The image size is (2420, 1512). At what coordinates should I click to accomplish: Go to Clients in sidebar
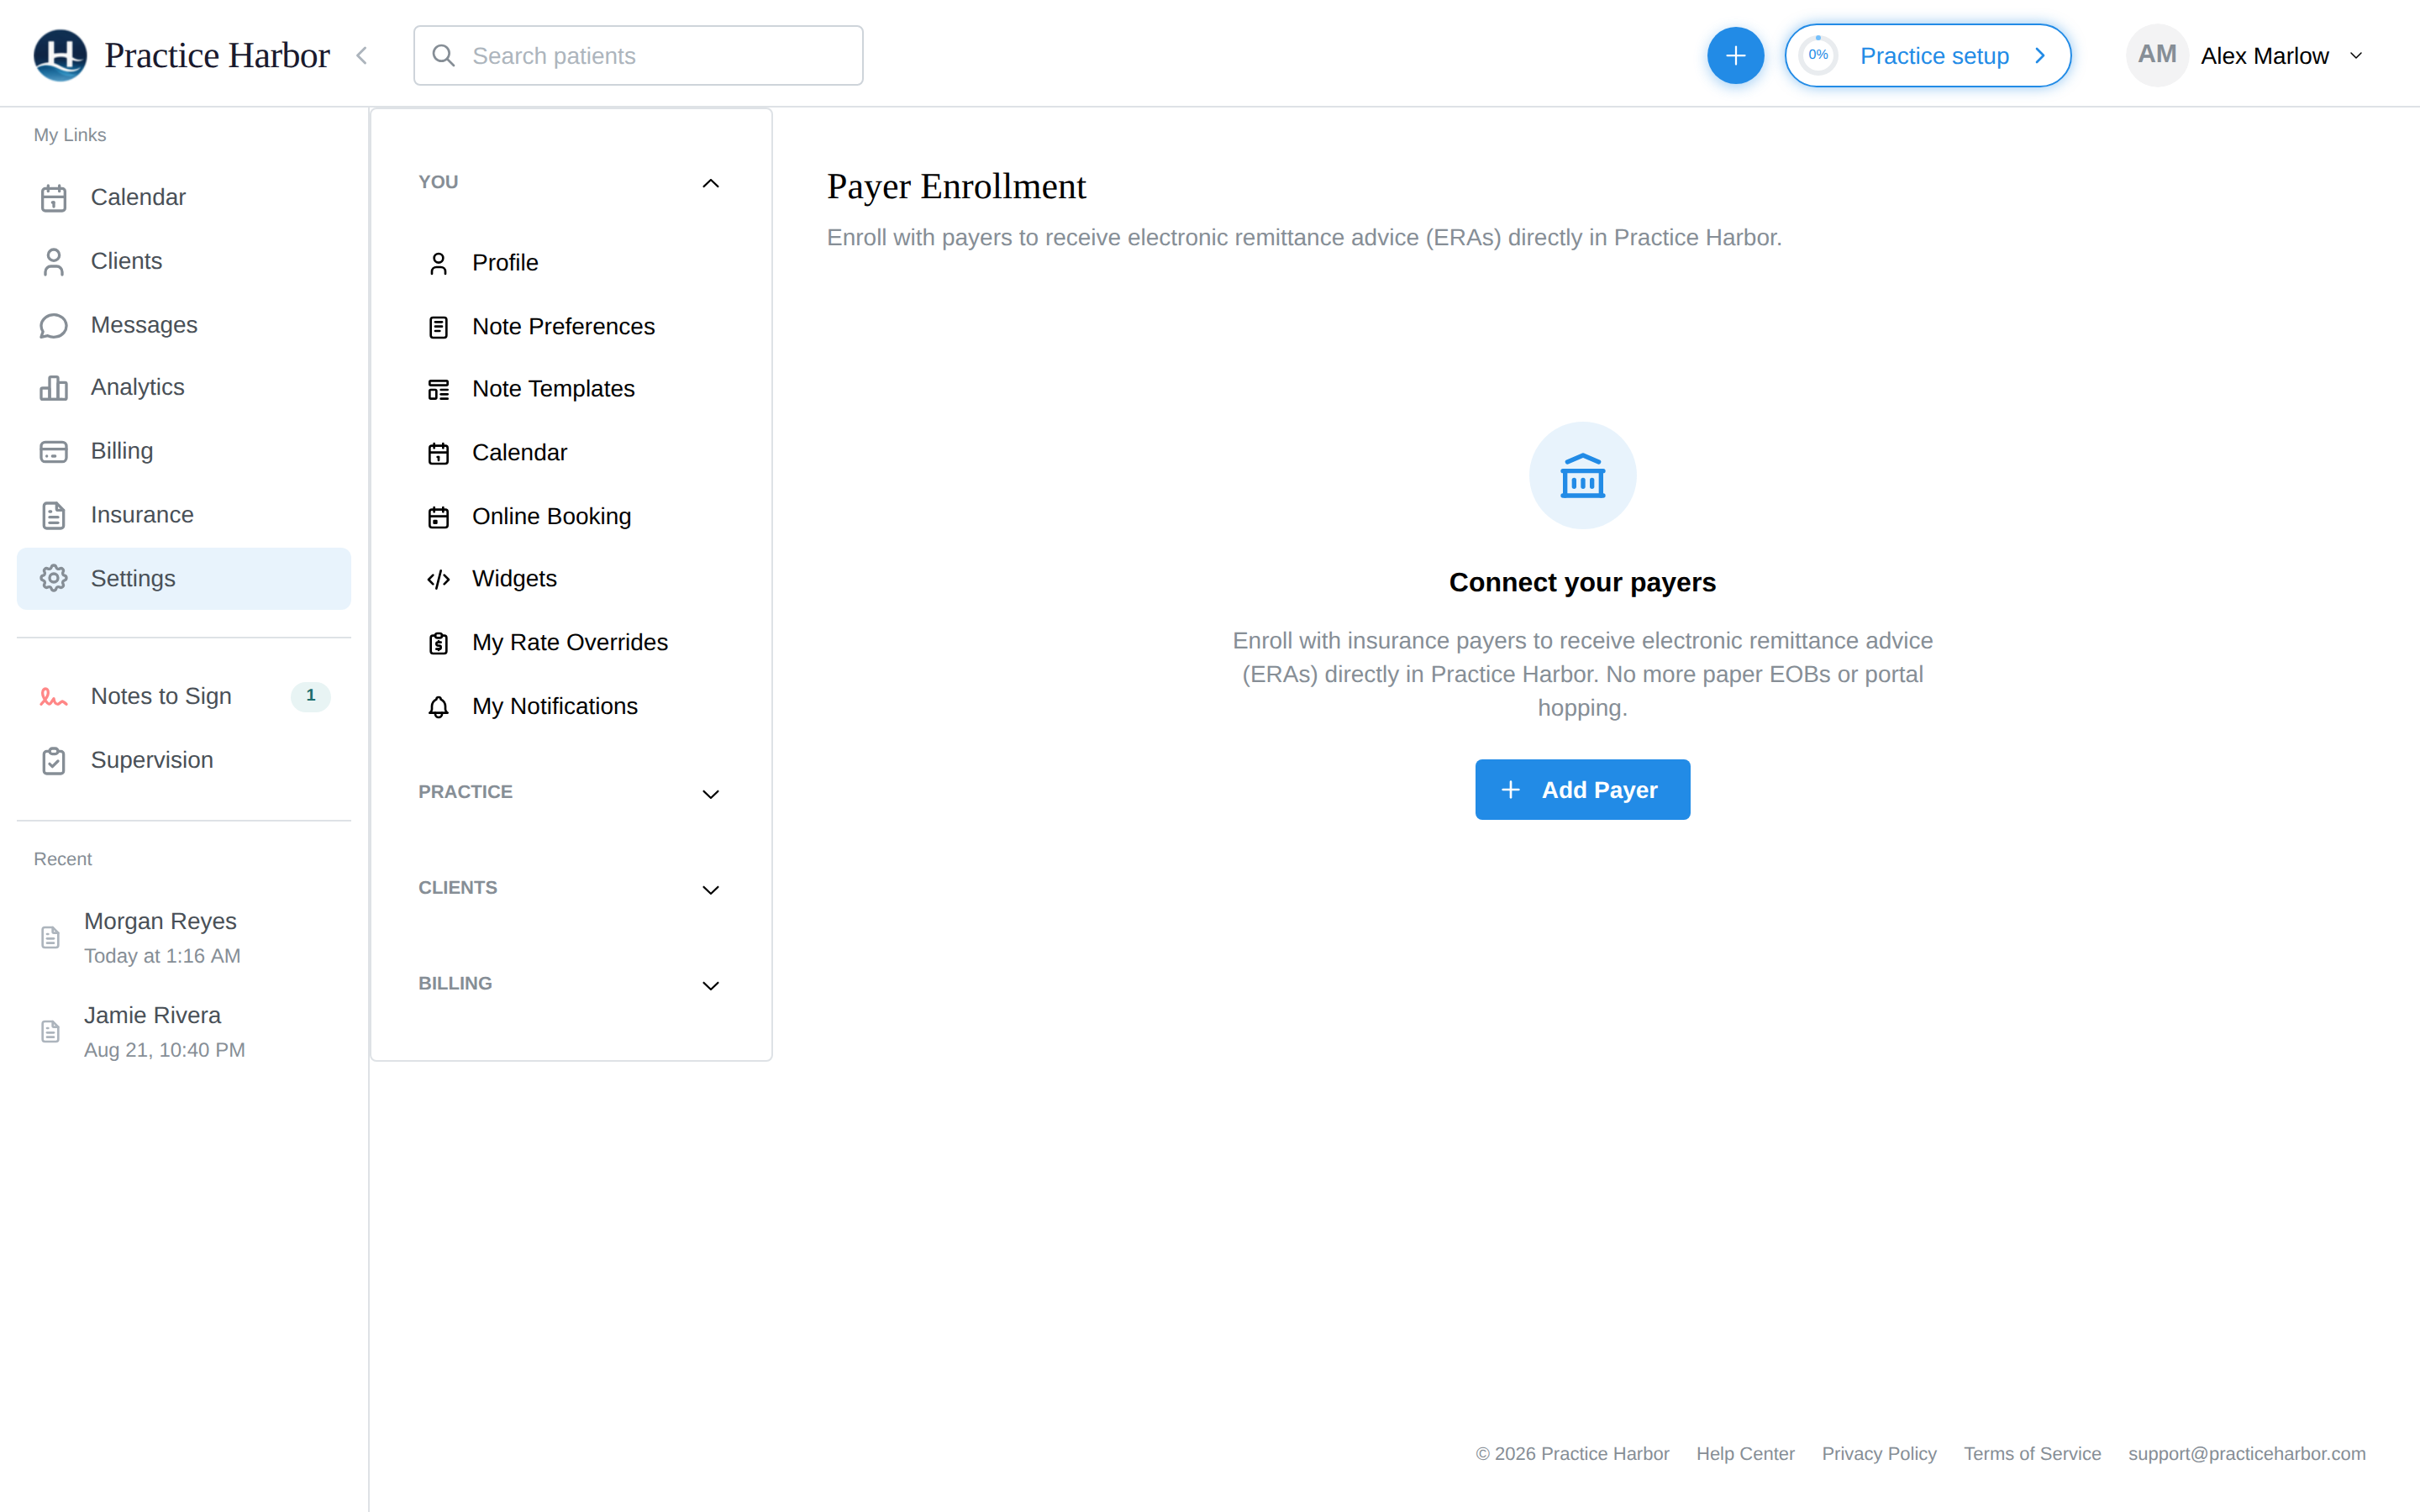184,262
